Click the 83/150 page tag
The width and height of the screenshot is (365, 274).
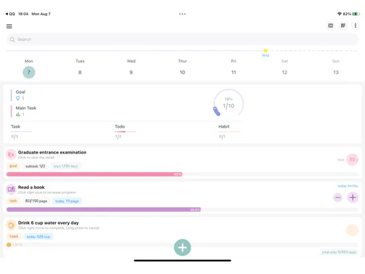click(36, 201)
